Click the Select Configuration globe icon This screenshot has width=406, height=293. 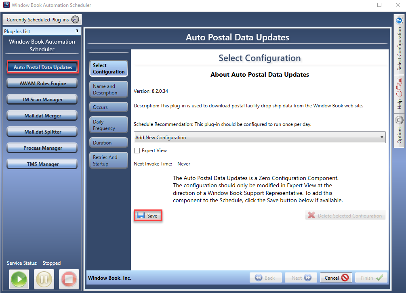coord(399,20)
